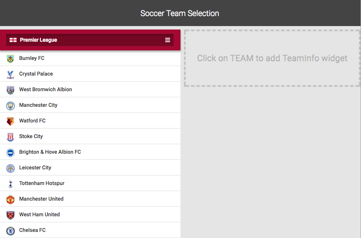Click the Manchester United crest icon

pyautogui.click(x=10, y=199)
